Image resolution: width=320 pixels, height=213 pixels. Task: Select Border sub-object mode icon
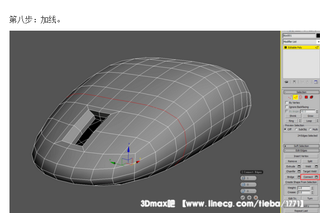(300, 97)
